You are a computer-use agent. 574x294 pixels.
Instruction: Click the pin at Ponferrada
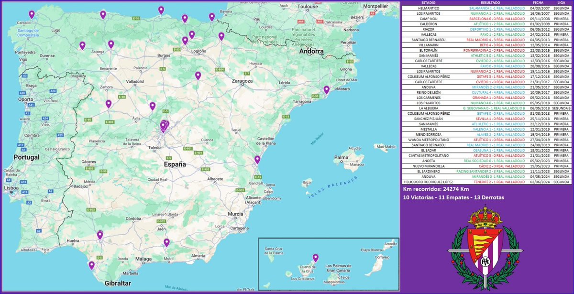tap(82, 45)
